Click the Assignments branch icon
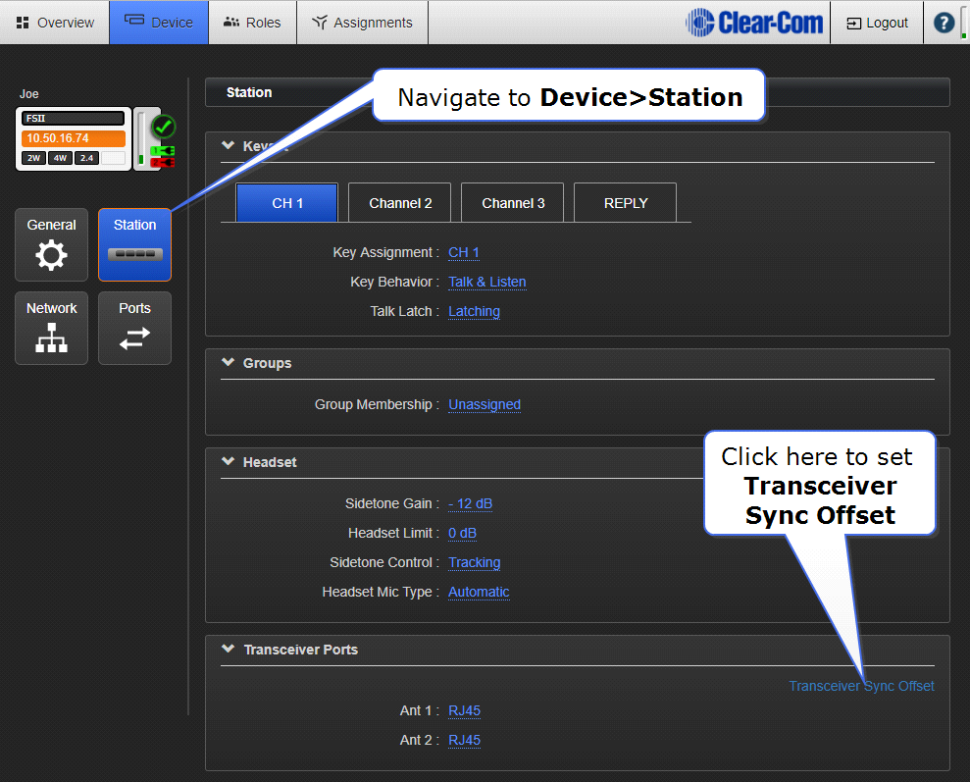The image size is (970, 782). 319,23
